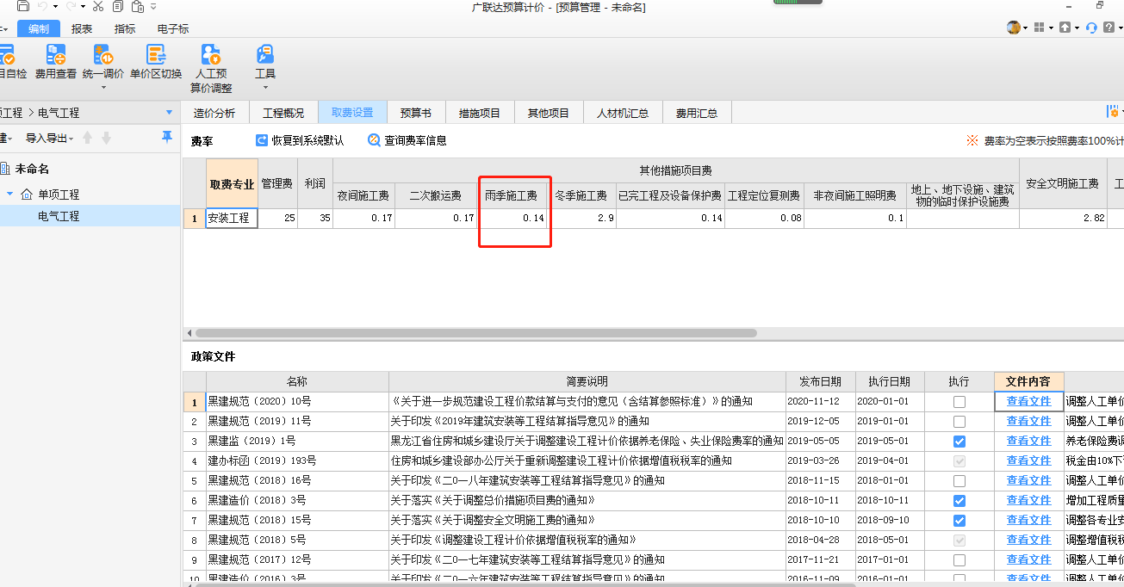Open the 预算书 tab
This screenshot has height=587, width=1124.
416,113
